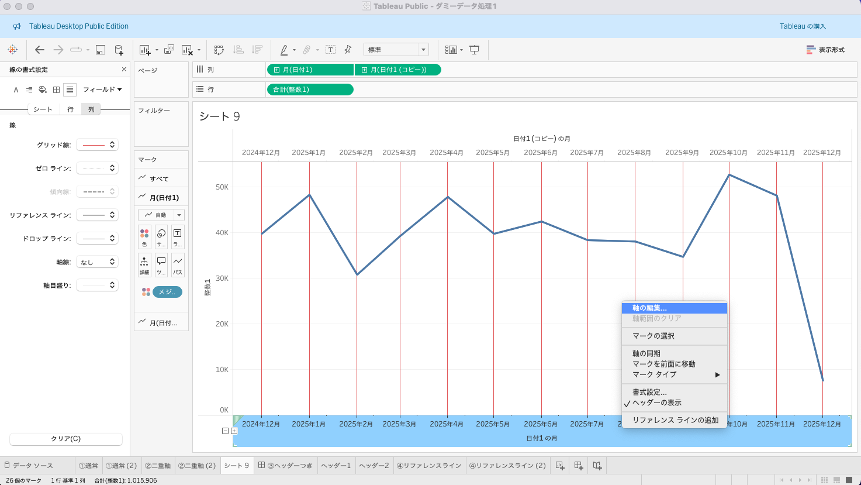Choose 軸の編集... from the context menu
Screen dimensions: 861x485
649,308
